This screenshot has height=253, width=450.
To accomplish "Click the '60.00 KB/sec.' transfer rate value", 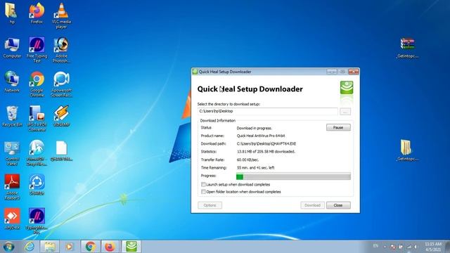I will tap(247, 160).
